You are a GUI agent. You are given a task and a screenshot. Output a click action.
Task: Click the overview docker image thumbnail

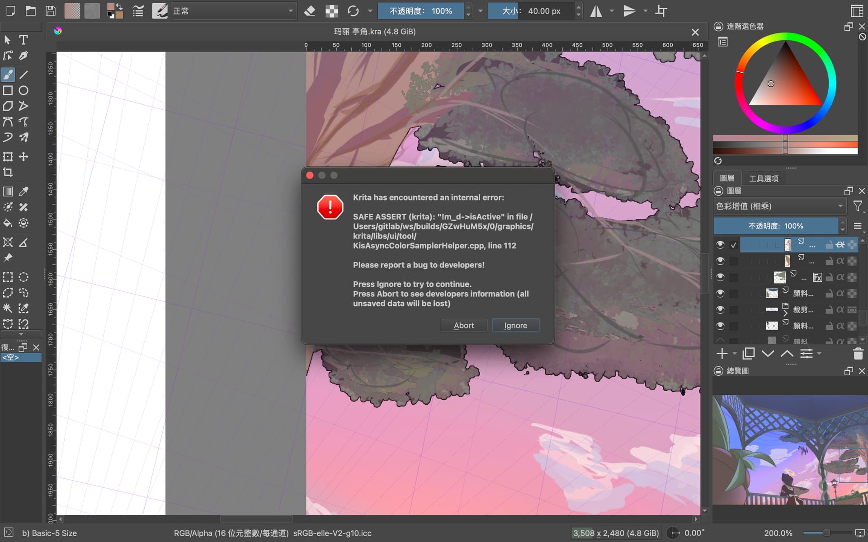pos(790,450)
